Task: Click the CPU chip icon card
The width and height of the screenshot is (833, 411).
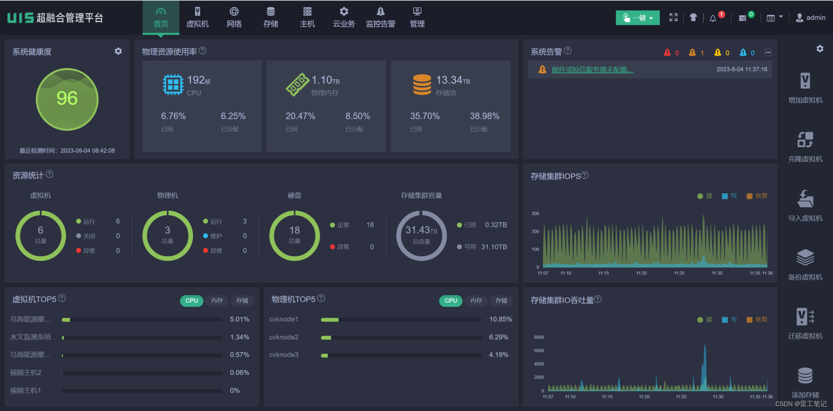Action: 173,84
